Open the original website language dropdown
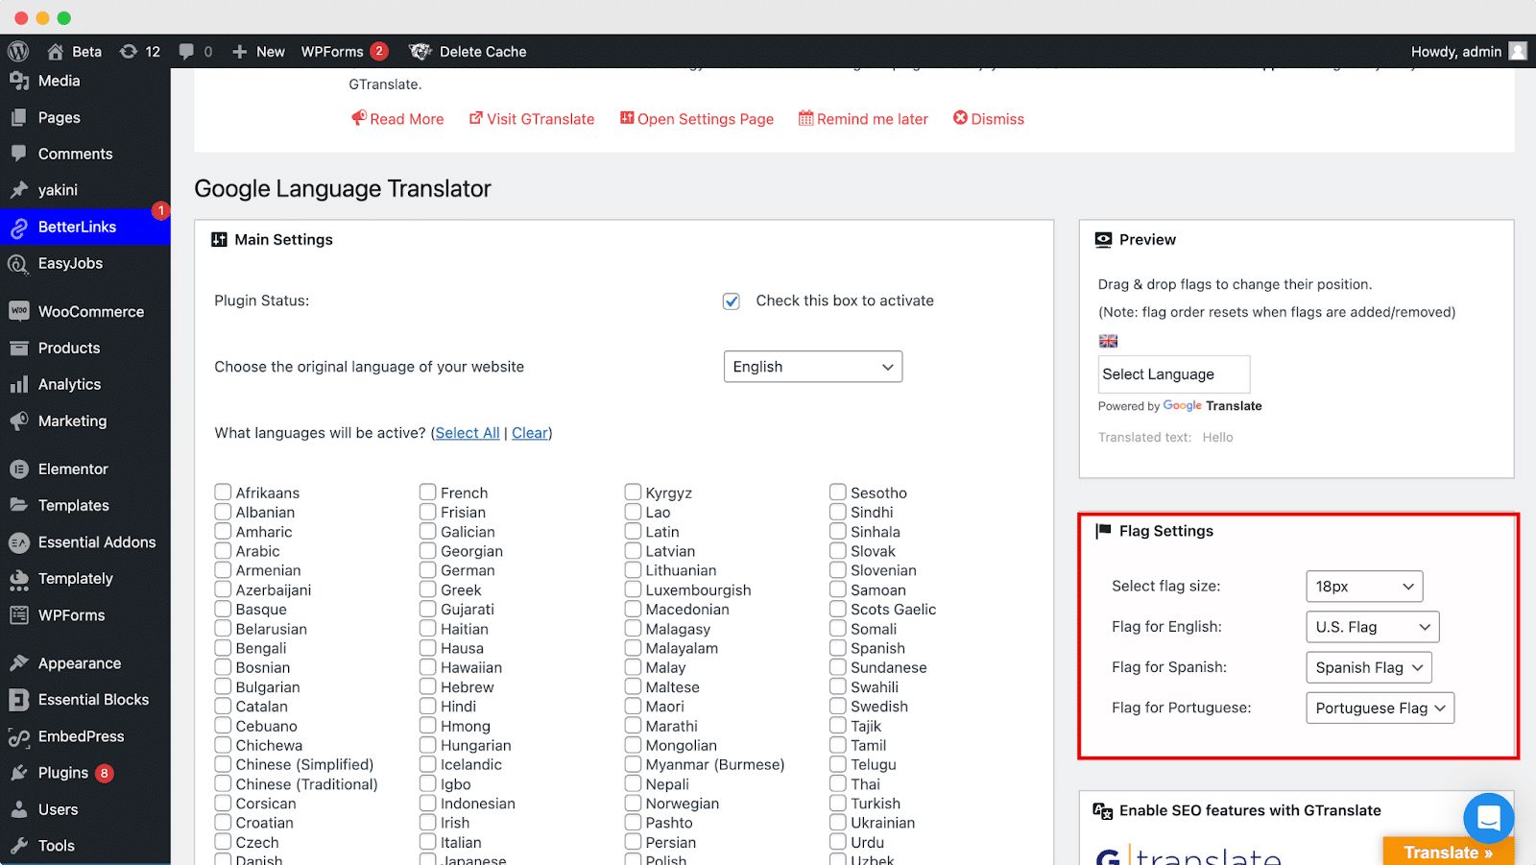 pos(812,366)
